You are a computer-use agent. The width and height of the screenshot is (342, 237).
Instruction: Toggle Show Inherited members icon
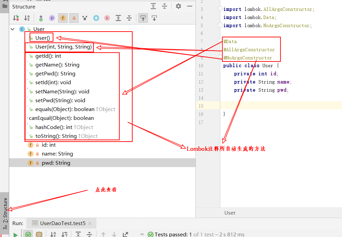coord(41,18)
